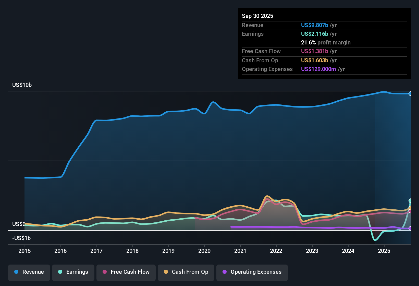
Task: Click the -US$1b y-axis label
Action: (x=21, y=238)
